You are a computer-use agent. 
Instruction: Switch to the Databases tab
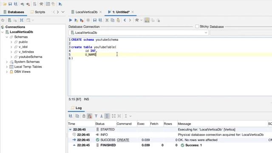coord(14,12)
